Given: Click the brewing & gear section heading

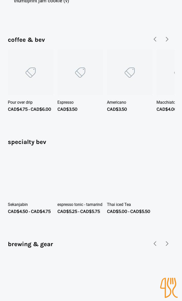Looking at the screenshot, I should (x=30, y=244).
